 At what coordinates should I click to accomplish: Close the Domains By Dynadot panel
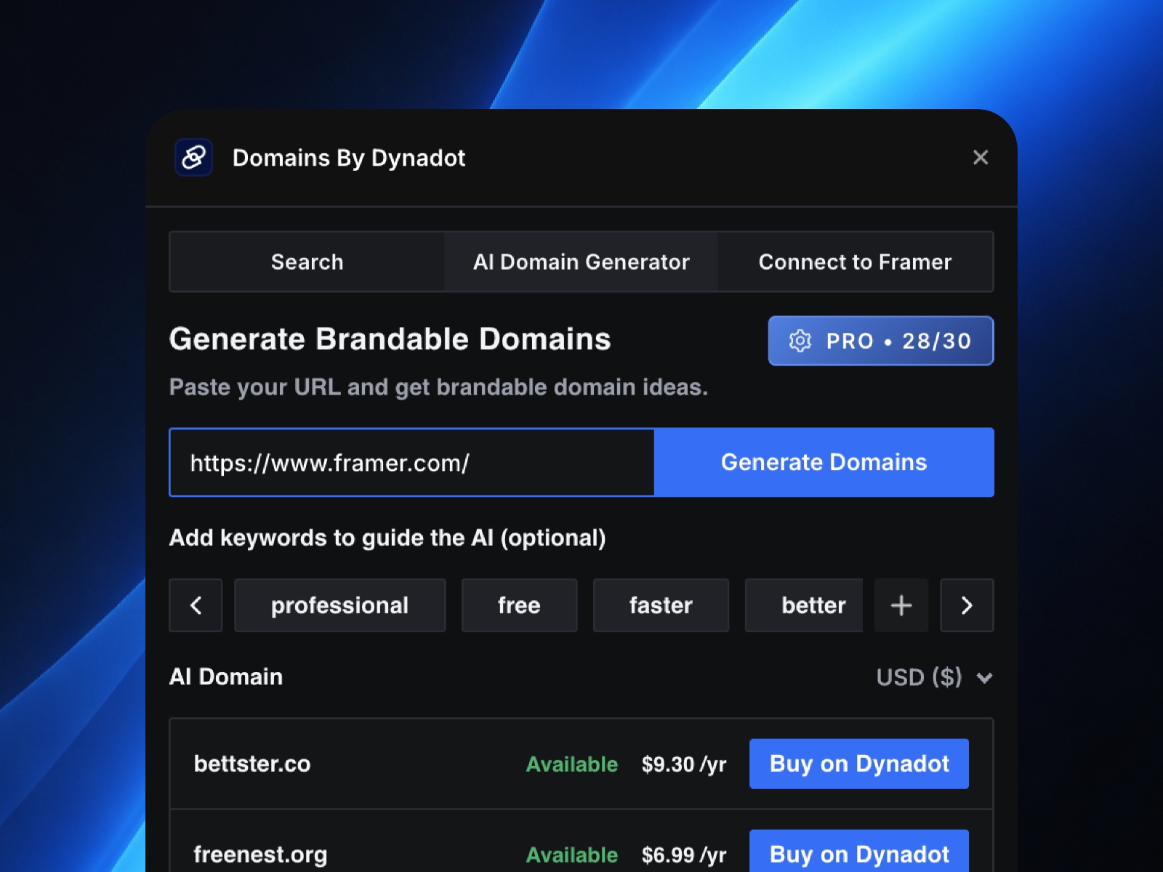pyautogui.click(x=981, y=158)
